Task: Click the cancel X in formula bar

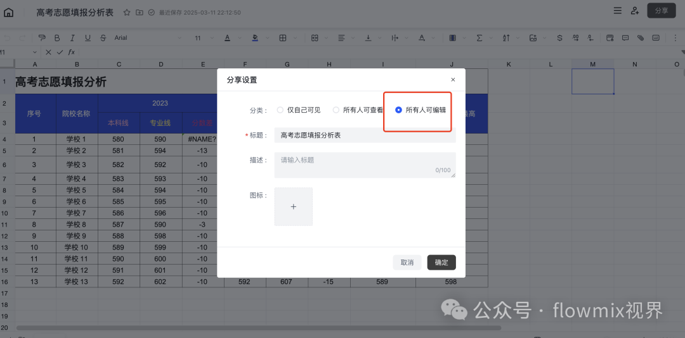Action: point(48,52)
